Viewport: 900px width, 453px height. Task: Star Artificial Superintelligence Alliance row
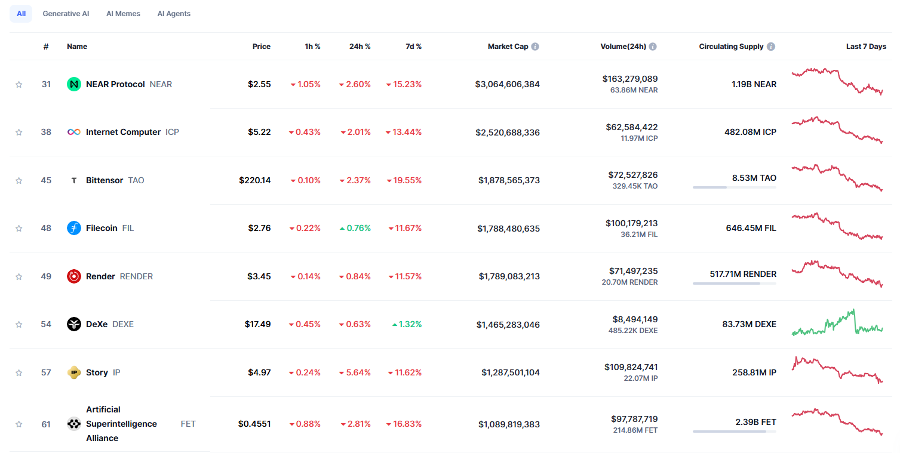point(19,424)
